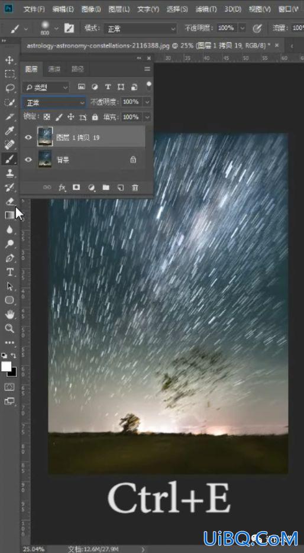Toggle pressure for opacity icon

(x=257, y=28)
